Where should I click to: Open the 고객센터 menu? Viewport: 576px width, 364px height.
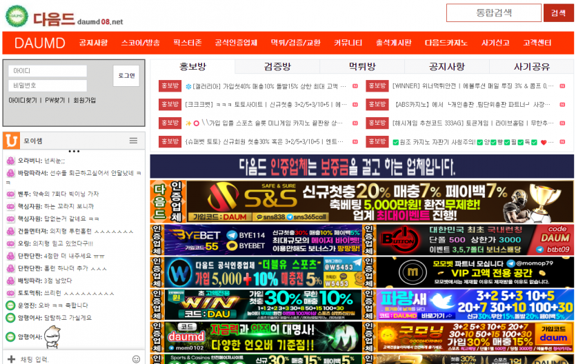(537, 43)
